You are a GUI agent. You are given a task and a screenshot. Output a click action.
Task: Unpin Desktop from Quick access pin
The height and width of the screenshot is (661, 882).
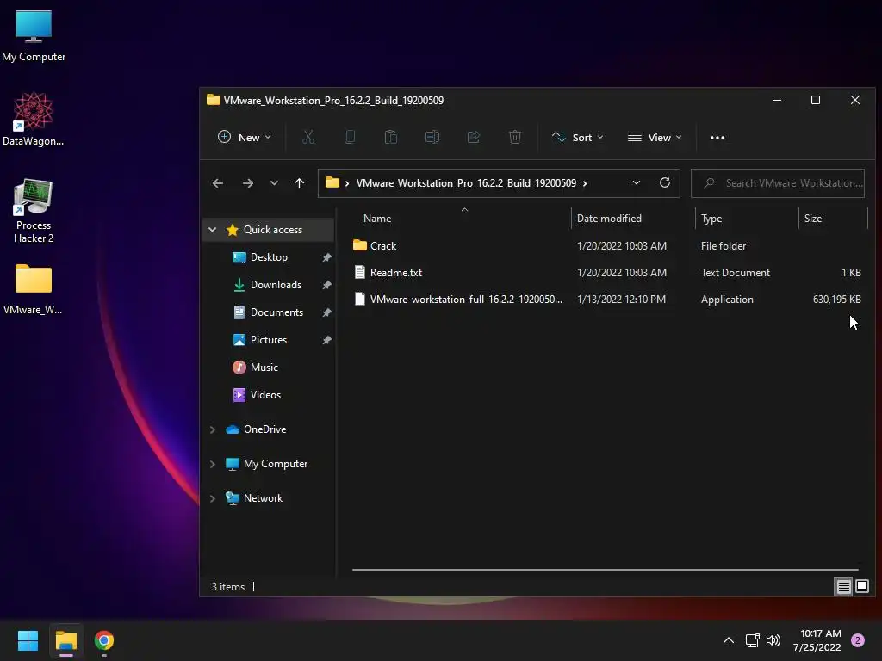coord(326,257)
